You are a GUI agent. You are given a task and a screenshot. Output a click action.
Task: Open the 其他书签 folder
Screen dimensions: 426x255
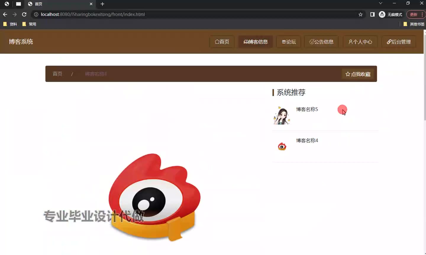[x=414, y=24]
